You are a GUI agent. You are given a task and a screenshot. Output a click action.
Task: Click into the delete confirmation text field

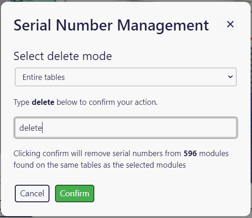coord(126,128)
